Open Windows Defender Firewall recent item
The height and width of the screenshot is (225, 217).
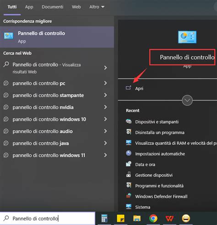[161, 196]
